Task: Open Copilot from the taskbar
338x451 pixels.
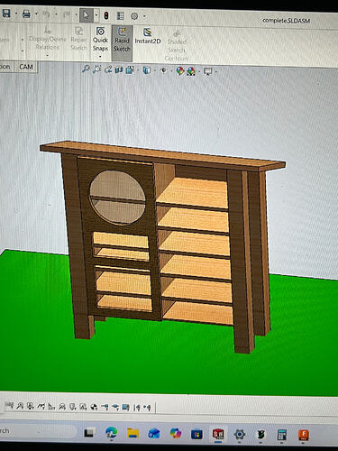Action: point(176,433)
